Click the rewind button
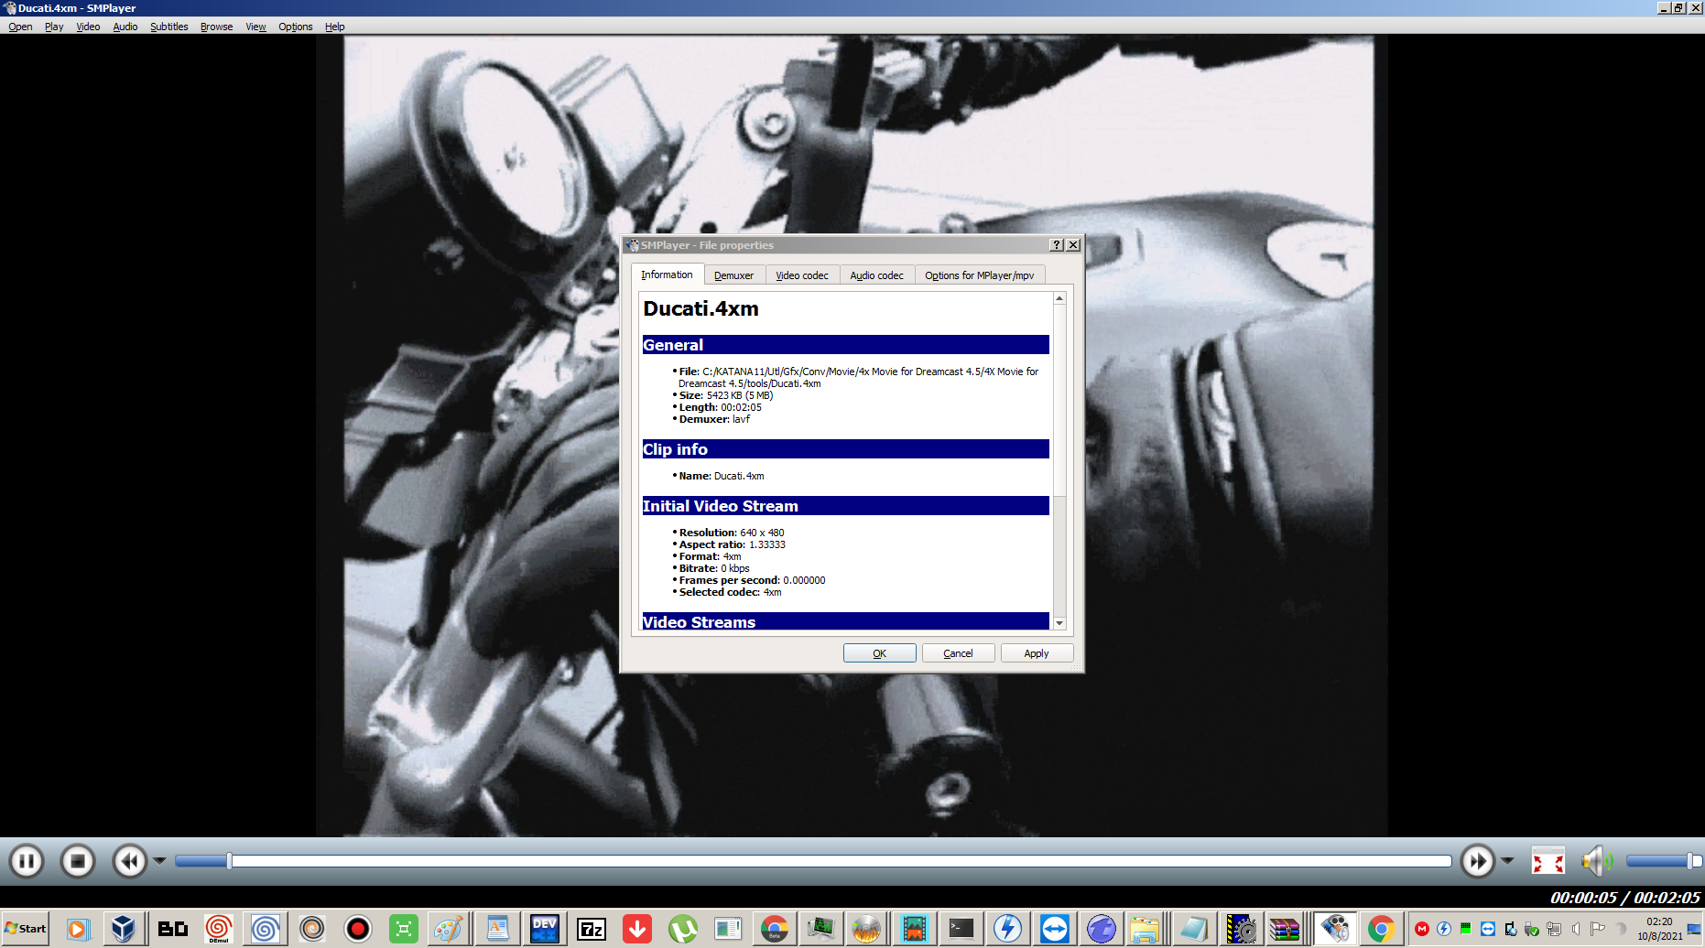 coord(130,861)
